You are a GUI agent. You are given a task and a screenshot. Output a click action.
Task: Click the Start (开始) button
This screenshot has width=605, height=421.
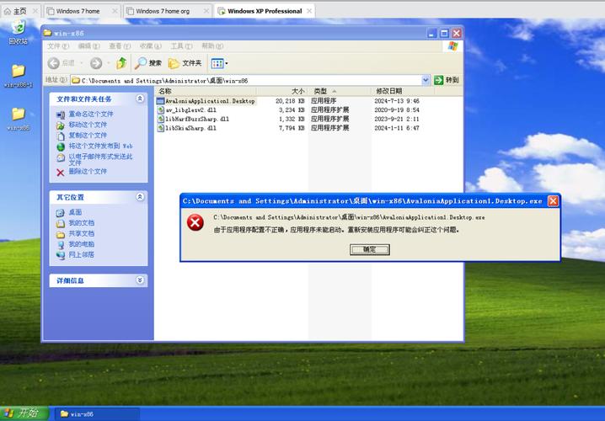click(24, 413)
